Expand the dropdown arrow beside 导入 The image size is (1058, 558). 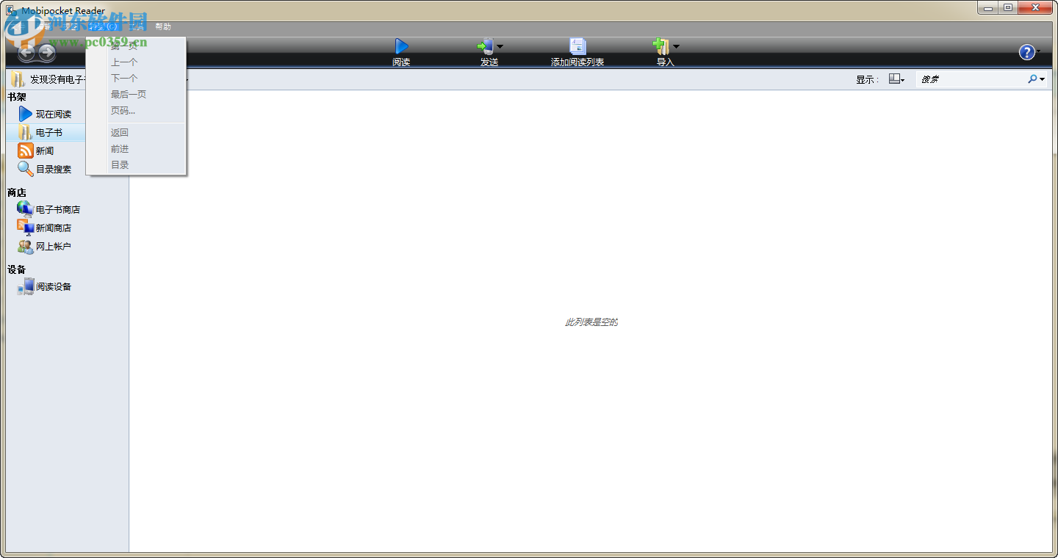click(x=676, y=46)
